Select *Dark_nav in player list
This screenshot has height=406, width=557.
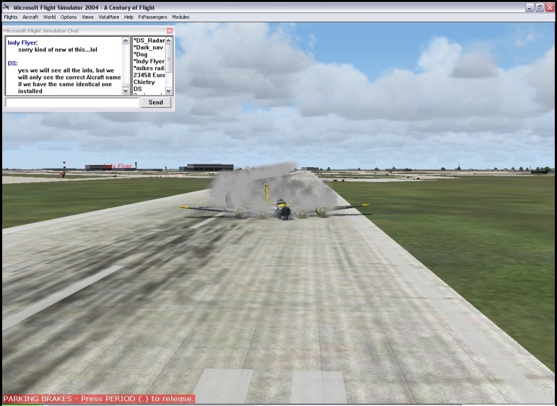[148, 47]
